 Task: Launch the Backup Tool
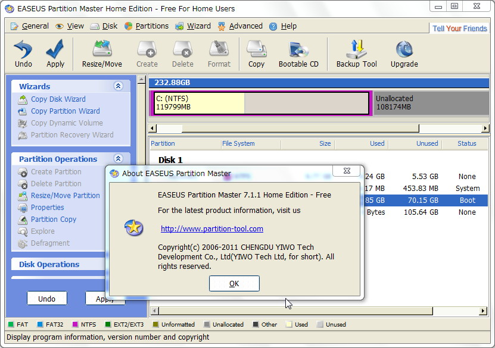pos(356,54)
